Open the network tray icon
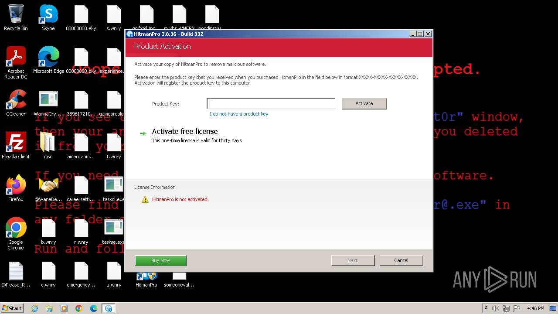Image resolution: width=558 pixels, height=314 pixels. pos(506,308)
